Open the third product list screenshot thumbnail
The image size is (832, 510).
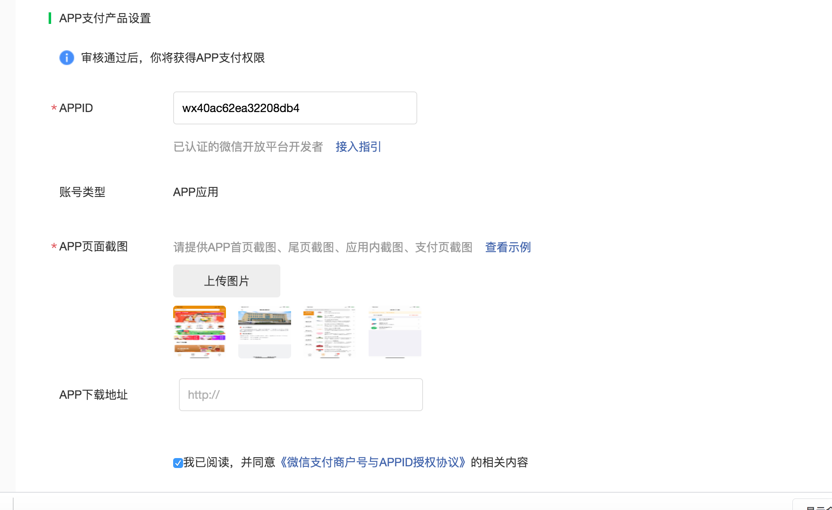pos(329,332)
